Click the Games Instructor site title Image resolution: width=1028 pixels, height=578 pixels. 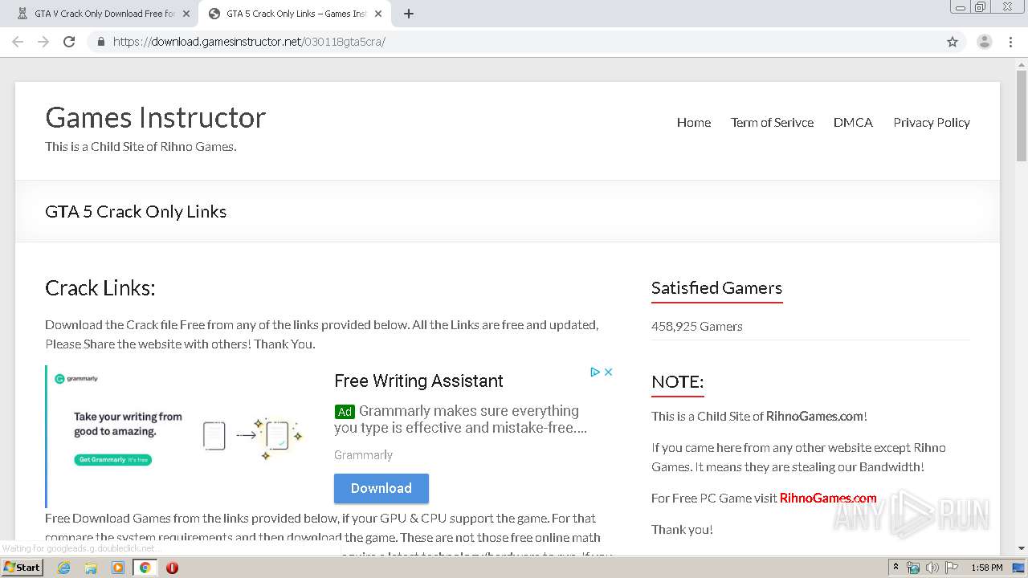click(156, 117)
